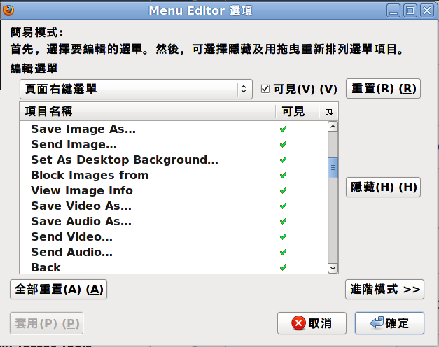Image resolution: width=439 pixels, height=347 pixels.
Task: Select the Send Image... row
Action: point(174,144)
